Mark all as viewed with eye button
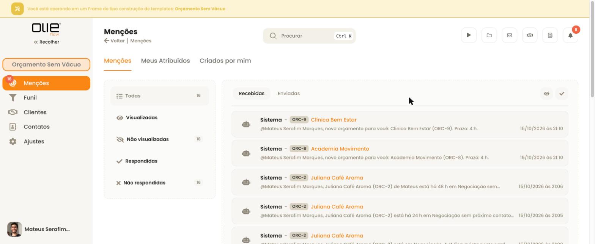Screen dimensions: 595x244 pos(546,94)
